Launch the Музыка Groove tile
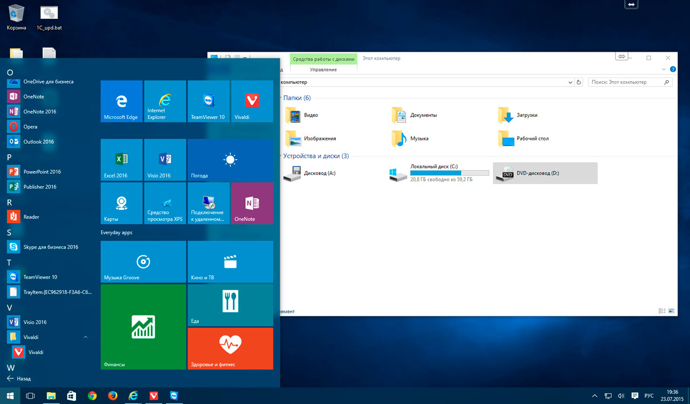The height and width of the screenshot is (404, 690). coord(143,262)
